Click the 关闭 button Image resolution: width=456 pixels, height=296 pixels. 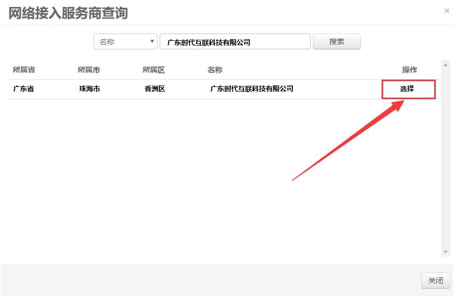pyautogui.click(x=435, y=280)
